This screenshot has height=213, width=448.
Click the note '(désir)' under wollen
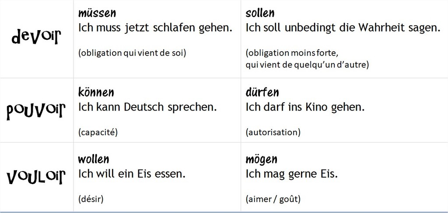[x=91, y=199]
